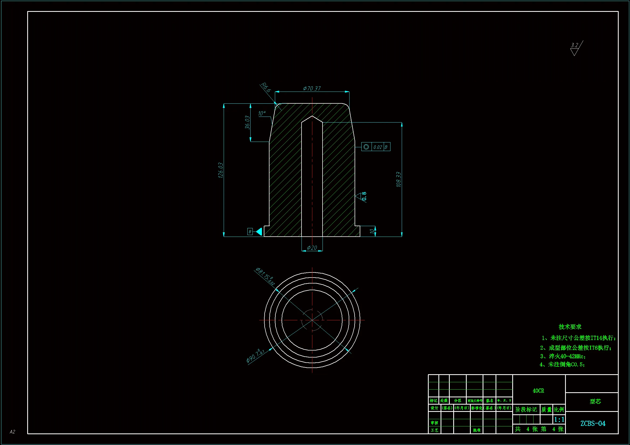The image size is (630, 445).
Task: Select the 36.03 vertical dimension
Action: [x=247, y=122]
